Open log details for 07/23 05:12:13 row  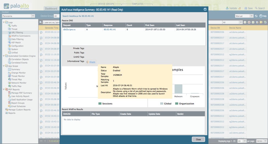(x=41, y=32)
